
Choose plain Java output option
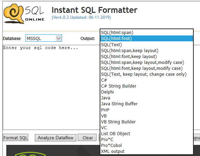(147, 98)
